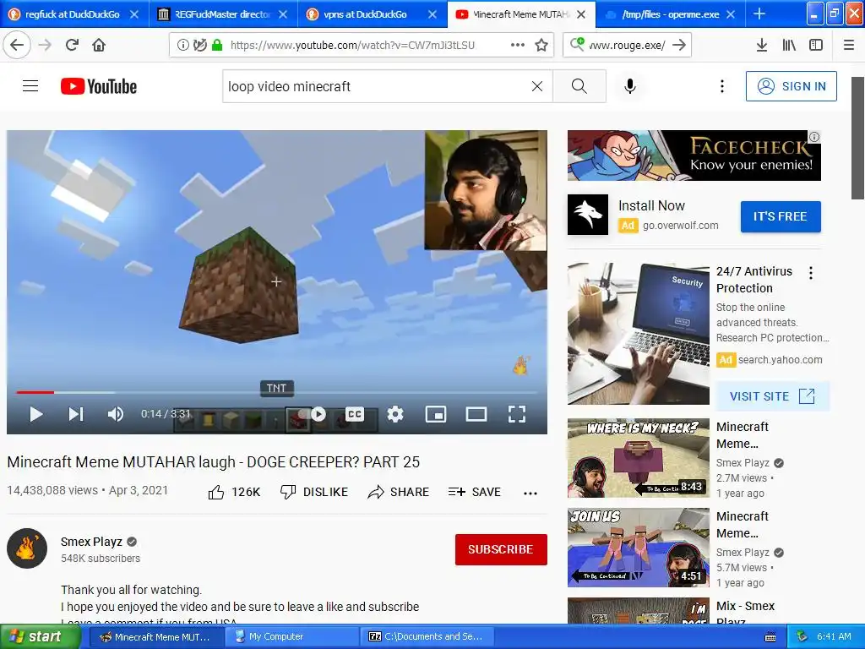
Task: Open a new browser tab with plus
Action: tap(759, 14)
